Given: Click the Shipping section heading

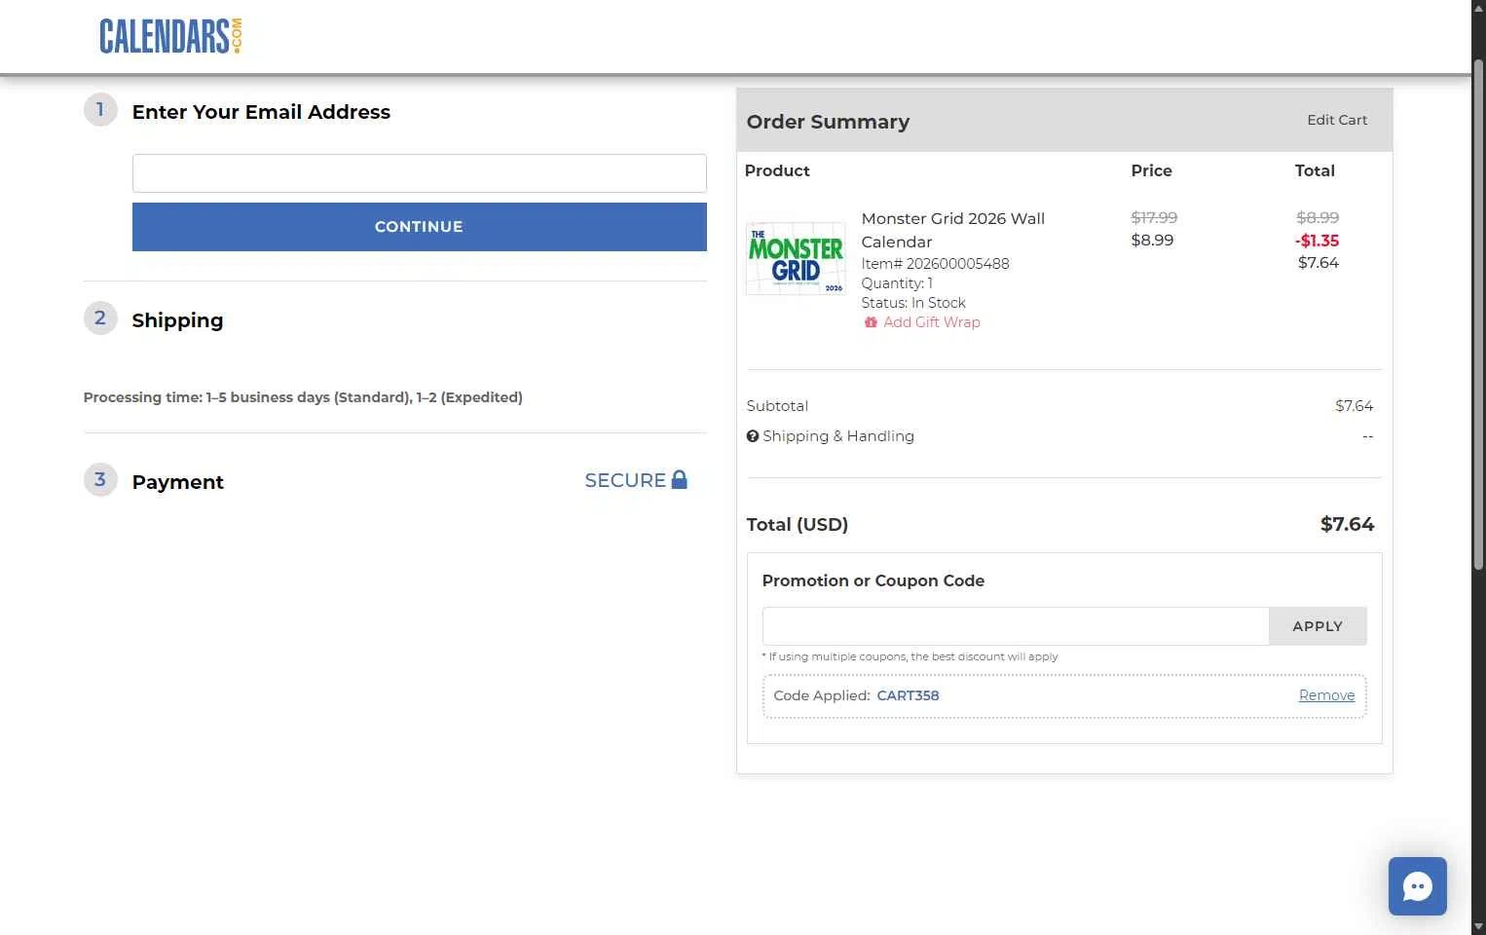Looking at the screenshot, I should [177, 320].
